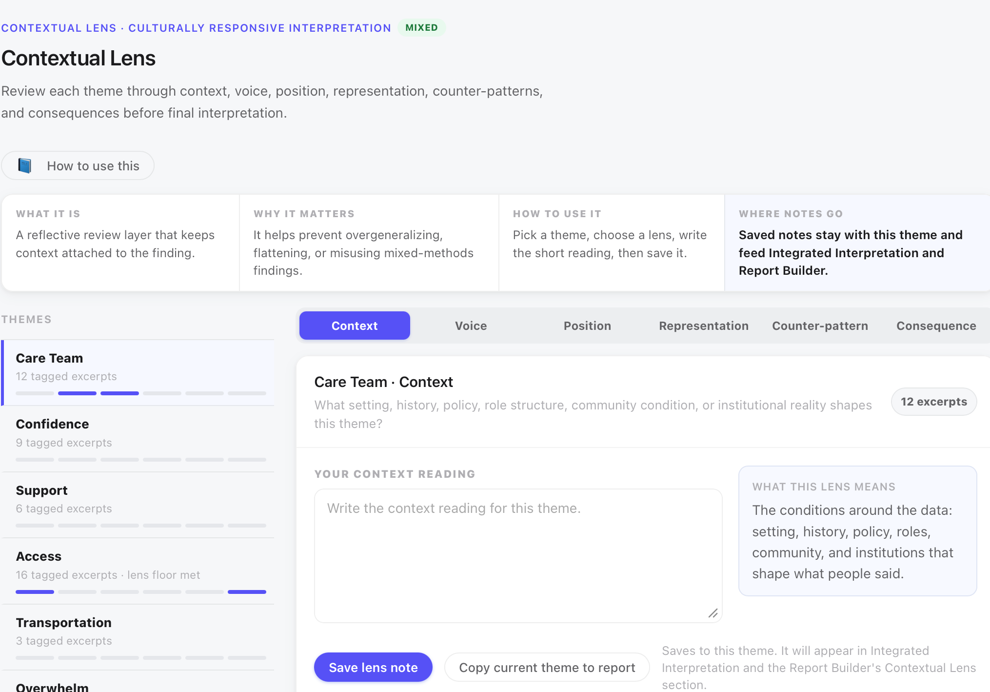Switch to the Voice lens tab
The width and height of the screenshot is (990, 692).
tap(471, 326)
